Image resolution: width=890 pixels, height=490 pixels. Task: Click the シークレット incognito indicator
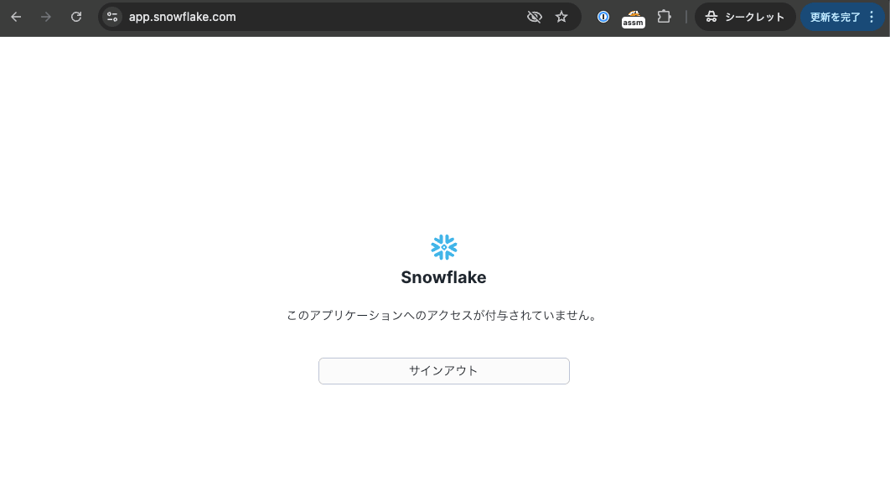(745, 17)
